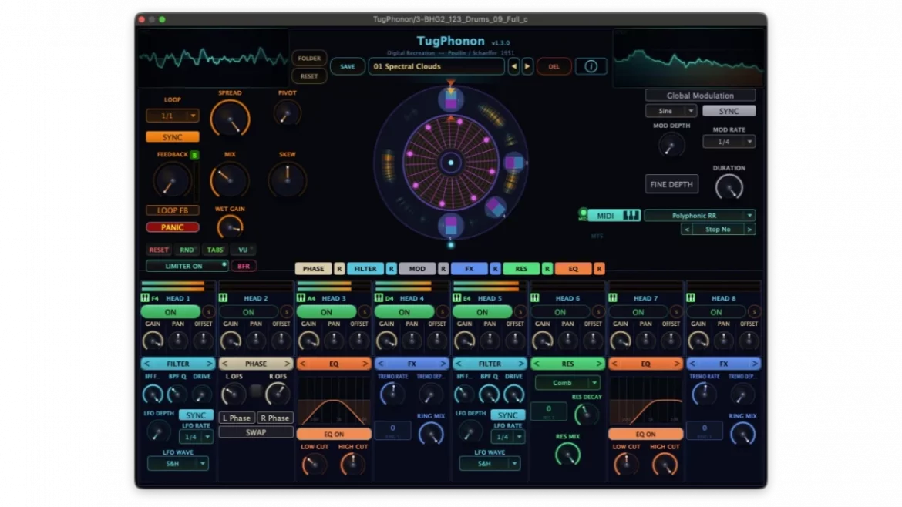
Task: Open the MOD RATE 1/4 dropdown
Action: click(x=729, y=142)
